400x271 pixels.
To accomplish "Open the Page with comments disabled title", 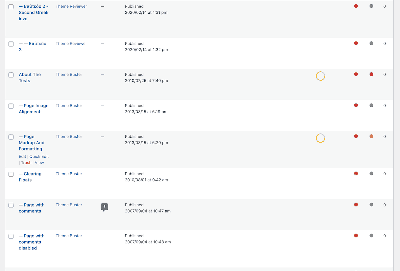I will 32,242.
